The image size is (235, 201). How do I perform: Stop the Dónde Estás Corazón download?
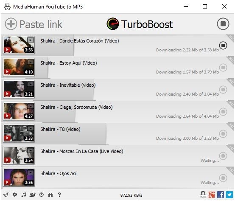[223, 45]
